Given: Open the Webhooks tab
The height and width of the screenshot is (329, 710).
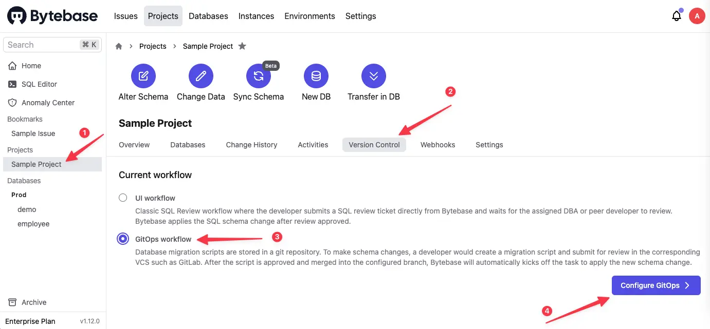Looking at the screenshot, I should (x=438, y=145).
